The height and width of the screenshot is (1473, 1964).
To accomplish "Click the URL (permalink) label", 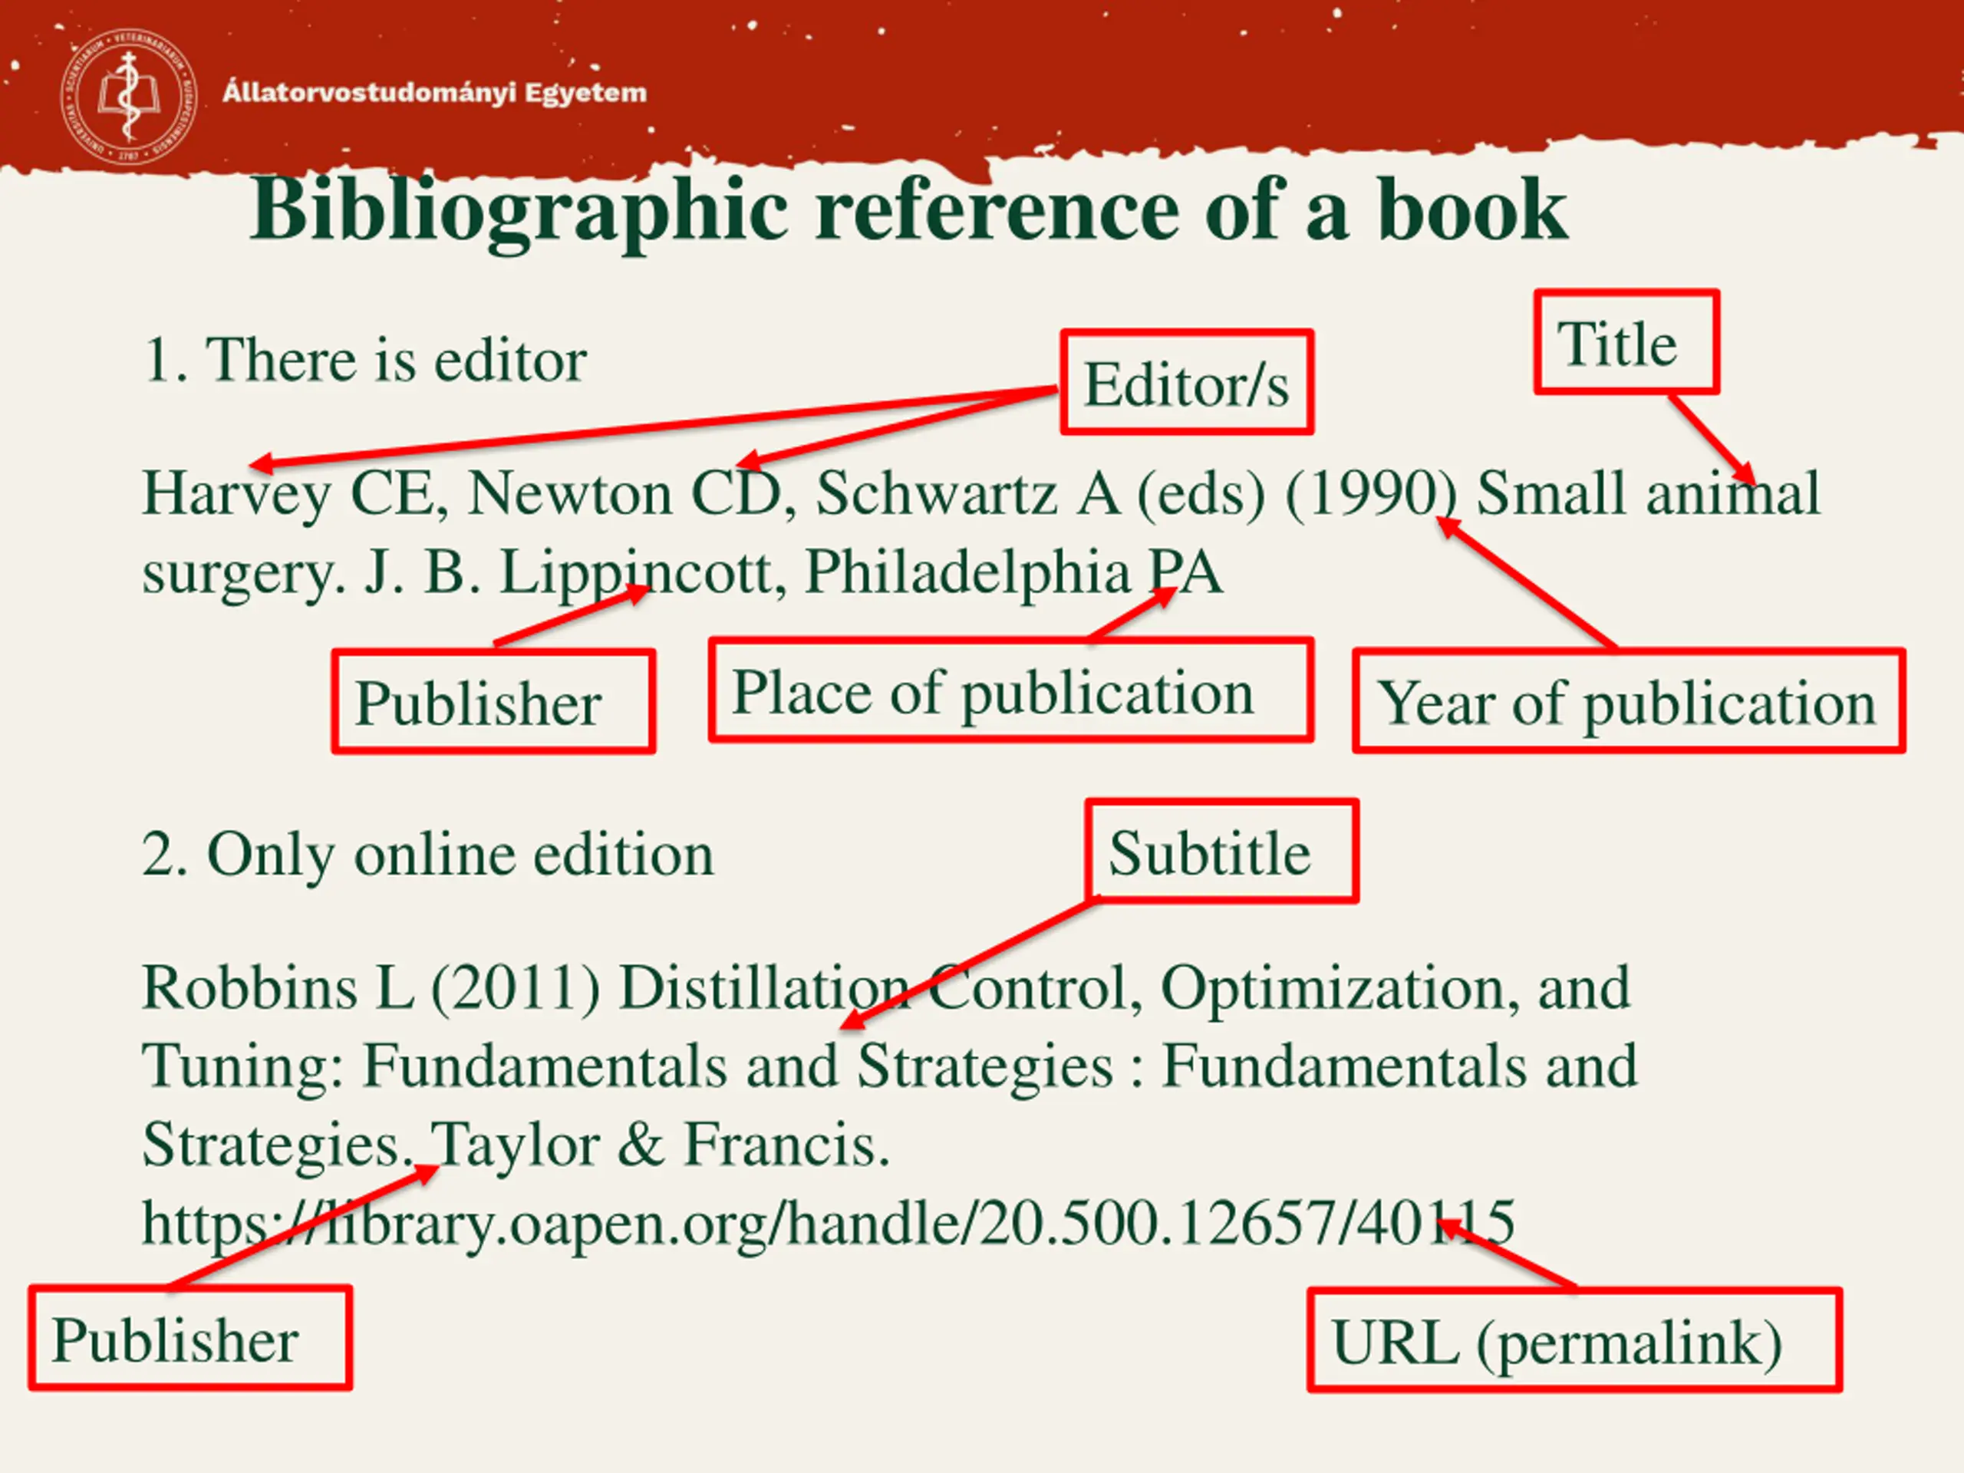I will coord(1574,1340).
